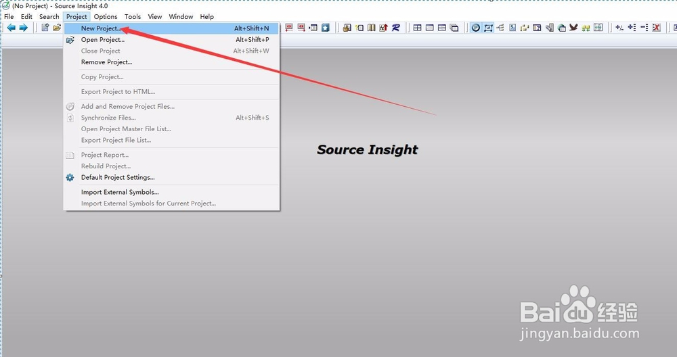Click the Open File folder icon
Image resolution: width=677 pixels, height=357 pixels.
(57, 28)
